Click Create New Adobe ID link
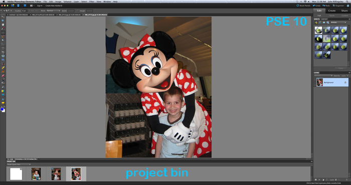Screen dimensions: 351x185 tap(54, 6)
